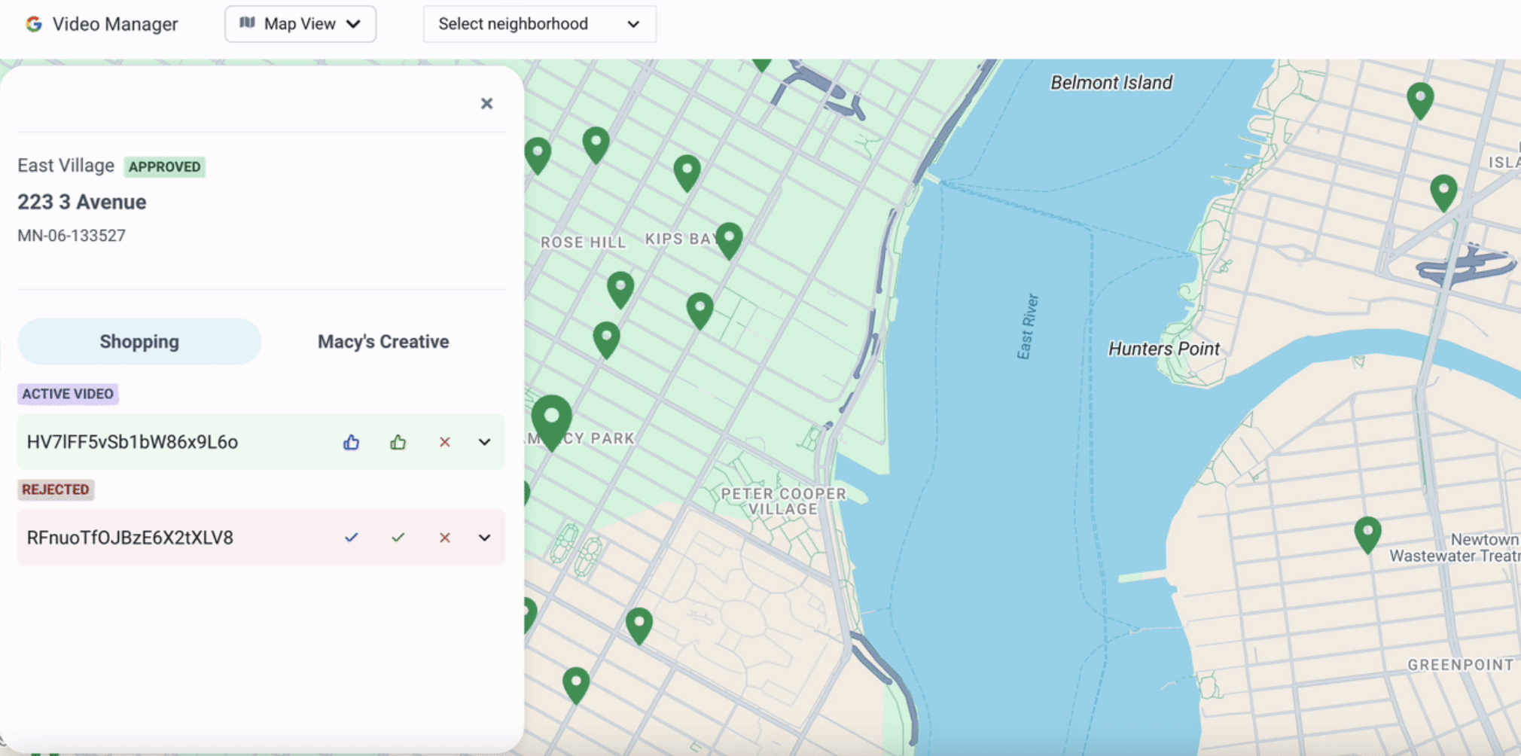This screenshot has width=1521, height=756.
Task: Expand the HV7IFF5vSb1bW86x9L6o video row
Action: coord(485,442)
